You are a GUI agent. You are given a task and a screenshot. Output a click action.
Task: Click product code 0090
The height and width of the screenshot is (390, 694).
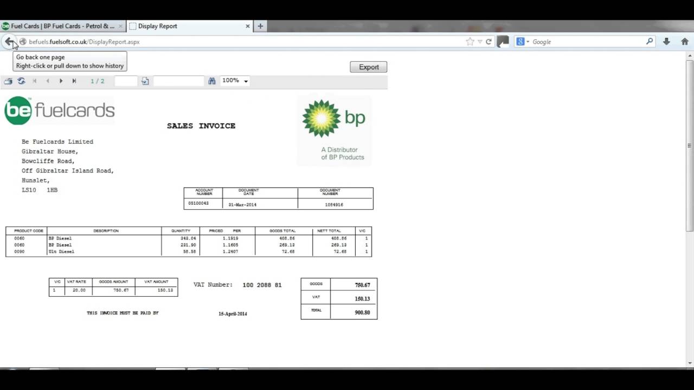click(20, 251)
